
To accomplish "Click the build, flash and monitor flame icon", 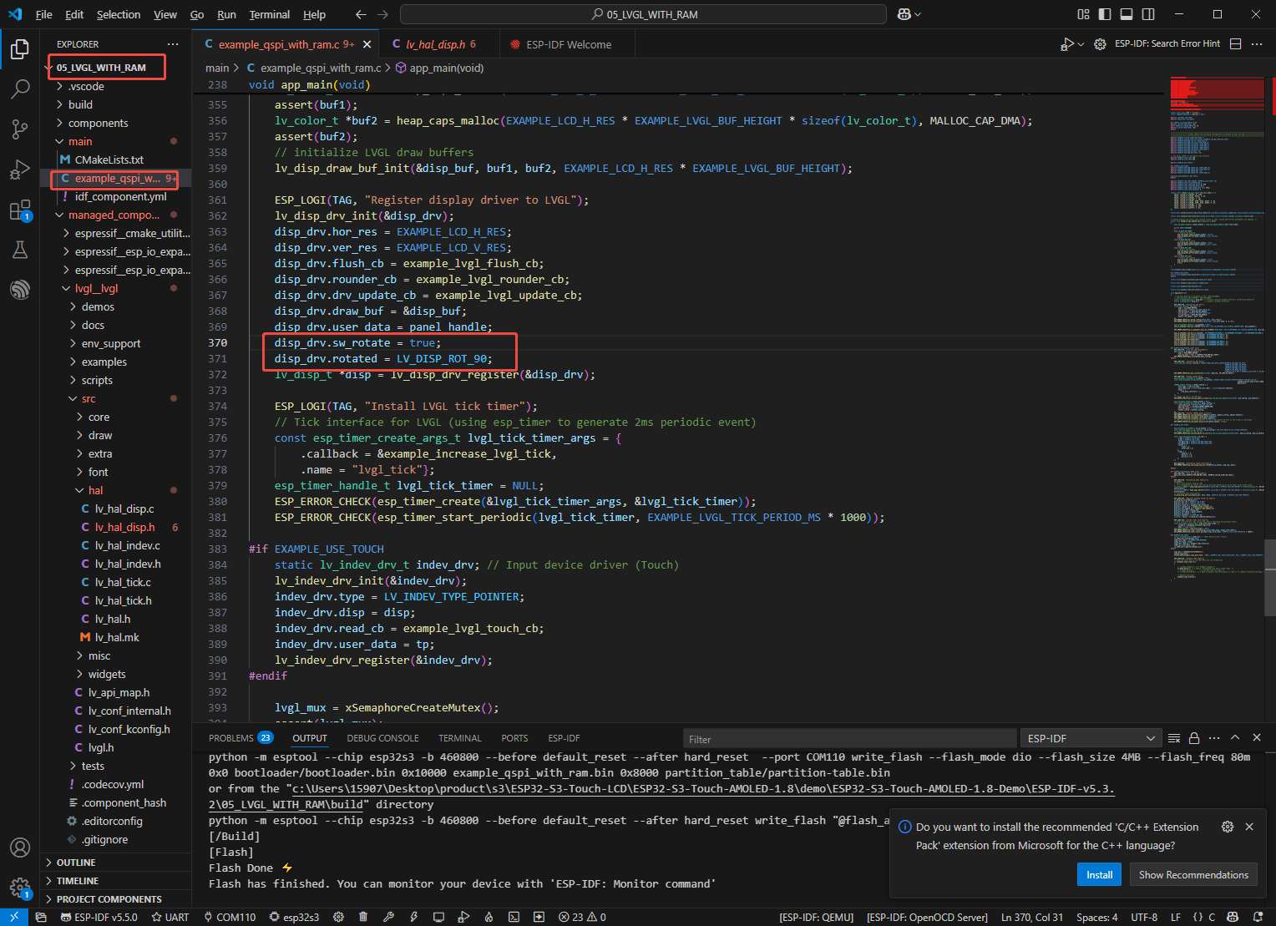I will (489, 917).
